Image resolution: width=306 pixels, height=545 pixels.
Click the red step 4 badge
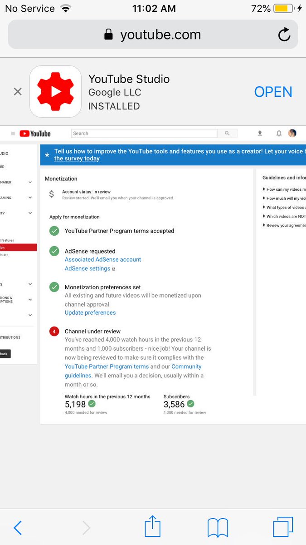coord(54,331)
